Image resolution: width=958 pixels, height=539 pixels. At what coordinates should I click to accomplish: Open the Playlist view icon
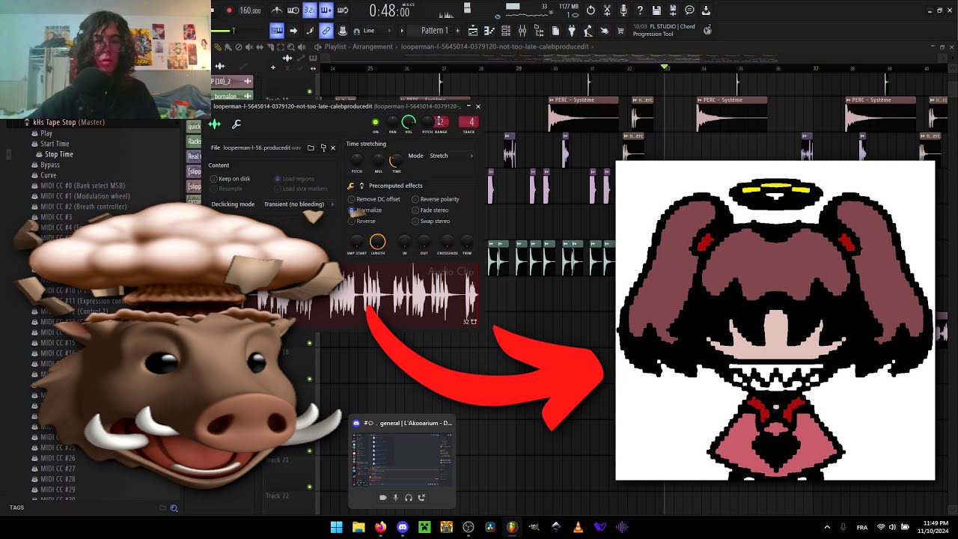(x=473, y=31)
